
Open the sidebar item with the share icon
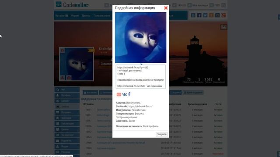click(x=67, y=135)
